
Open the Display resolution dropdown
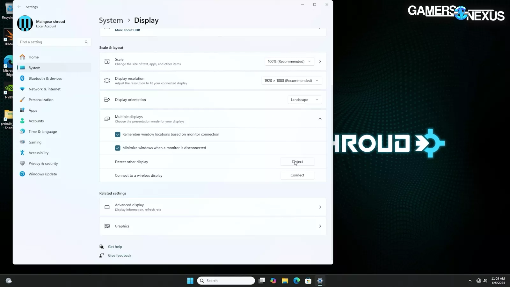(x=291, y=81)
